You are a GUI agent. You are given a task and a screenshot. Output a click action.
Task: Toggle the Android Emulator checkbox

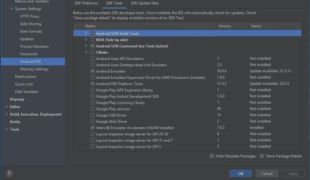point(93,71)
